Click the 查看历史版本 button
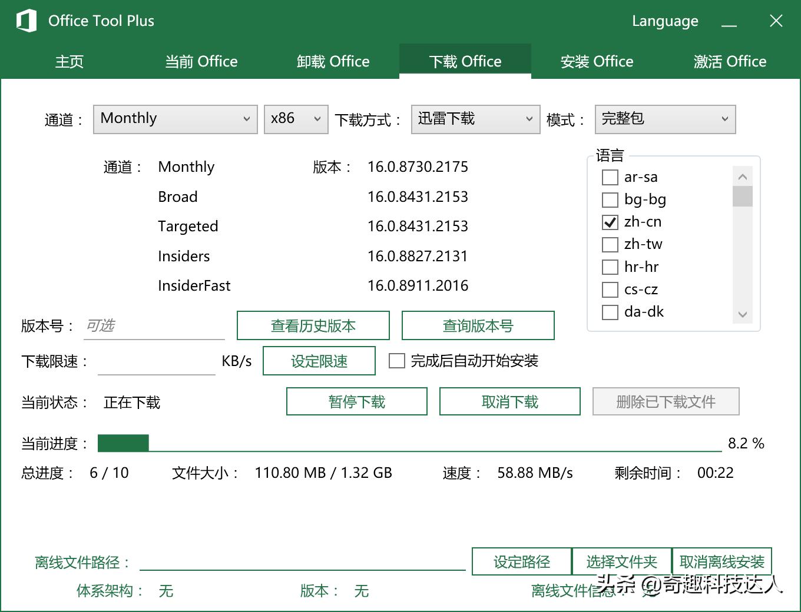 coord(313,325)
